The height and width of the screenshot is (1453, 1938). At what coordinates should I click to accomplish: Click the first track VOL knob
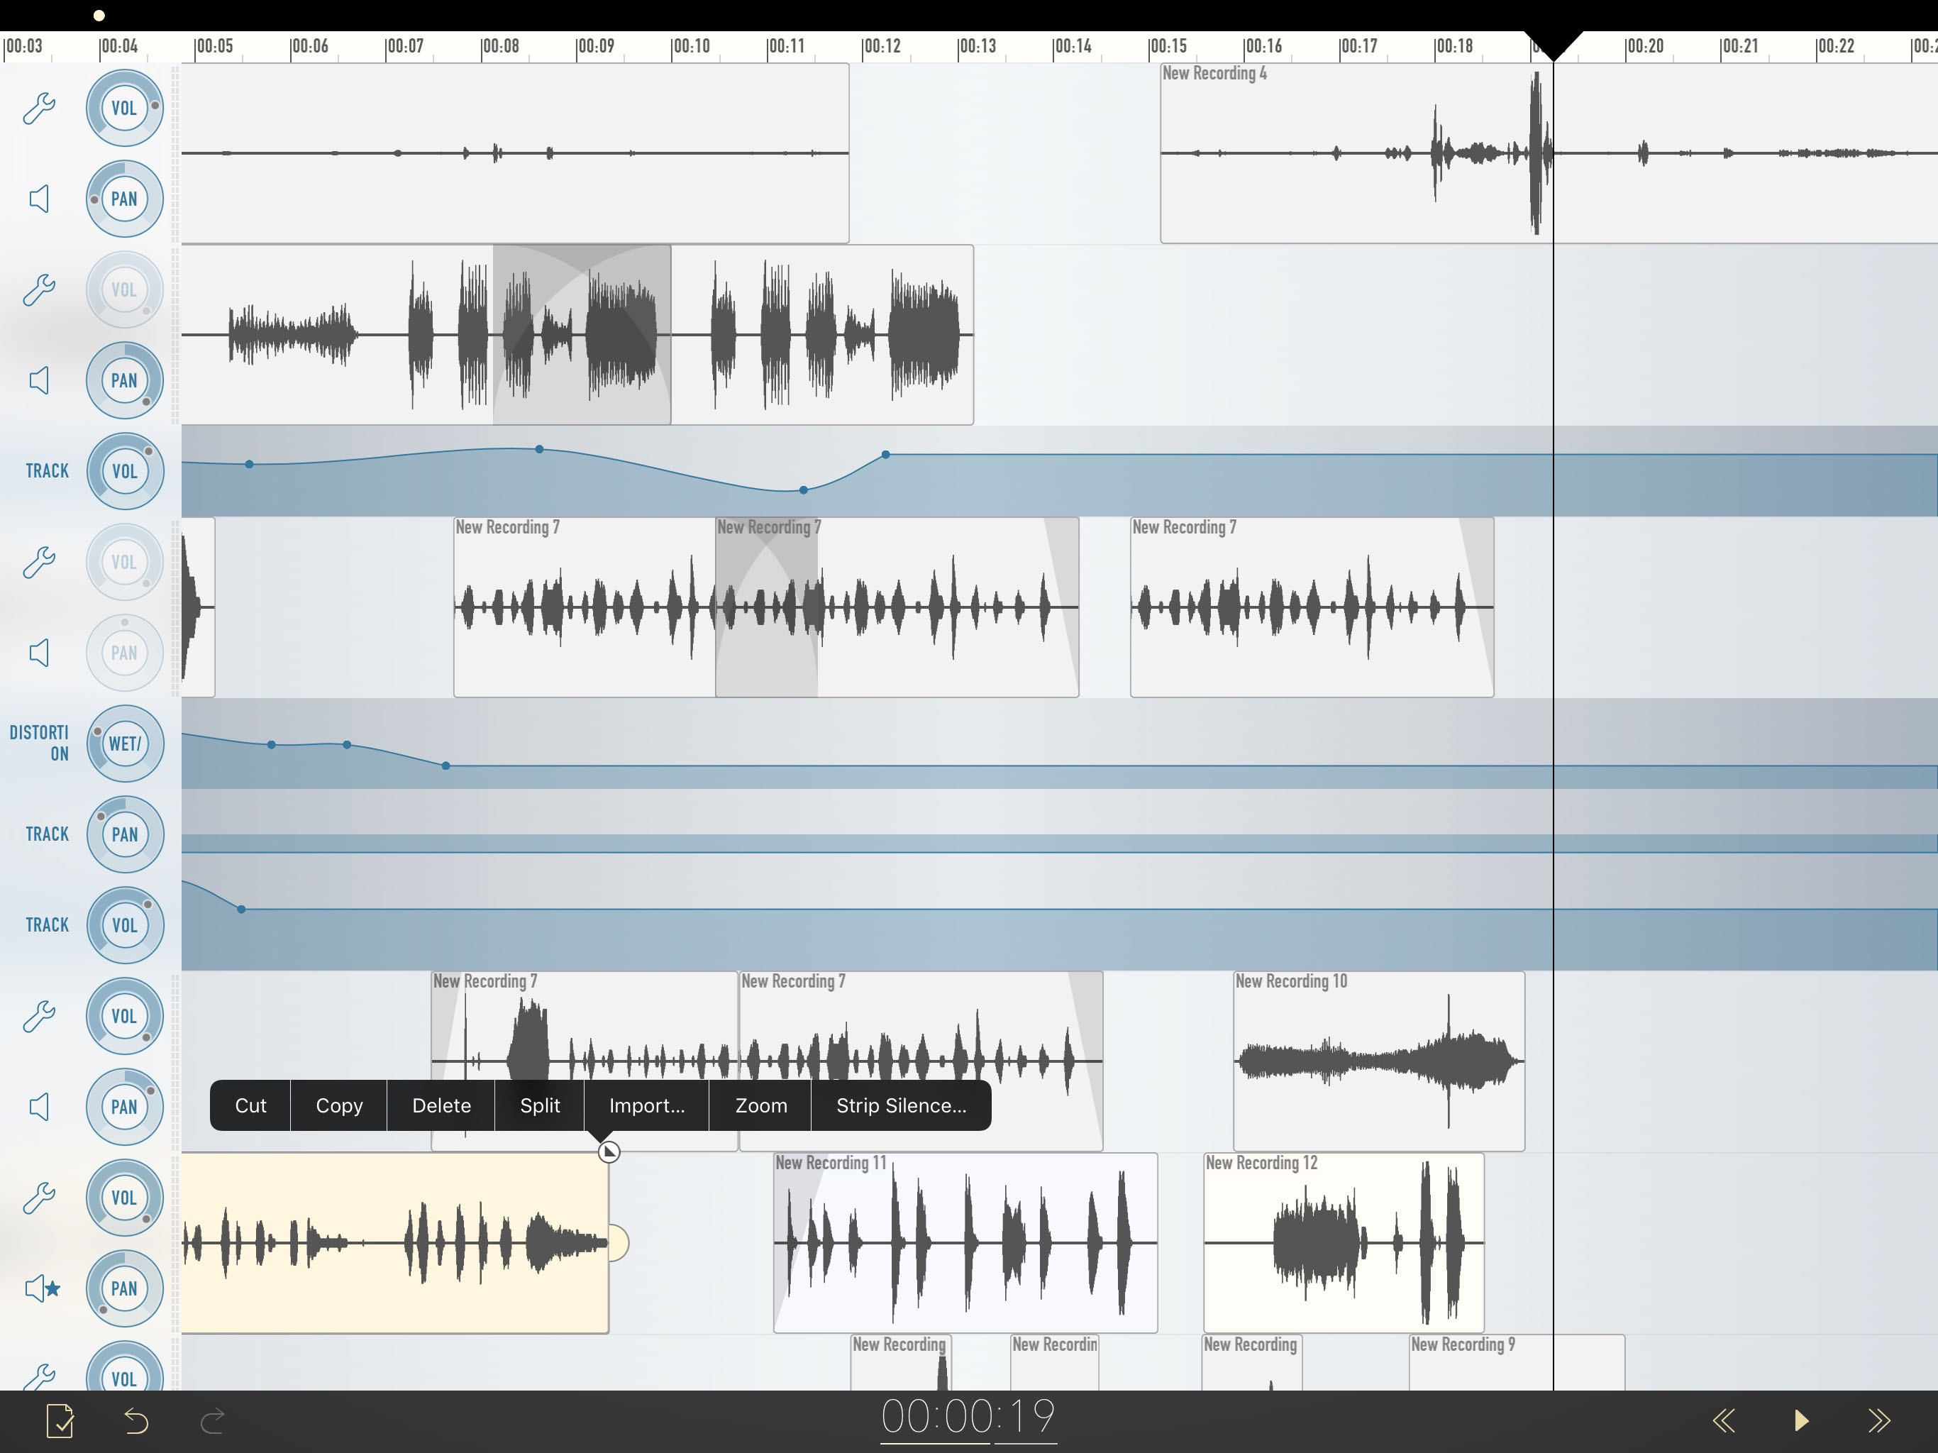[x=124, y=108]
